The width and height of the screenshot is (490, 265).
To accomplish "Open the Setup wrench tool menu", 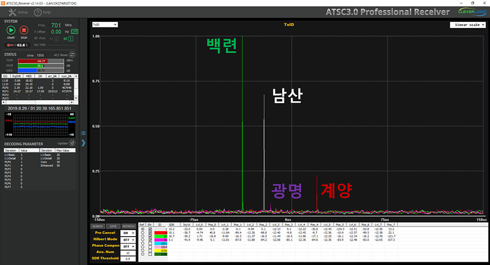I will [x=18, y=12].
